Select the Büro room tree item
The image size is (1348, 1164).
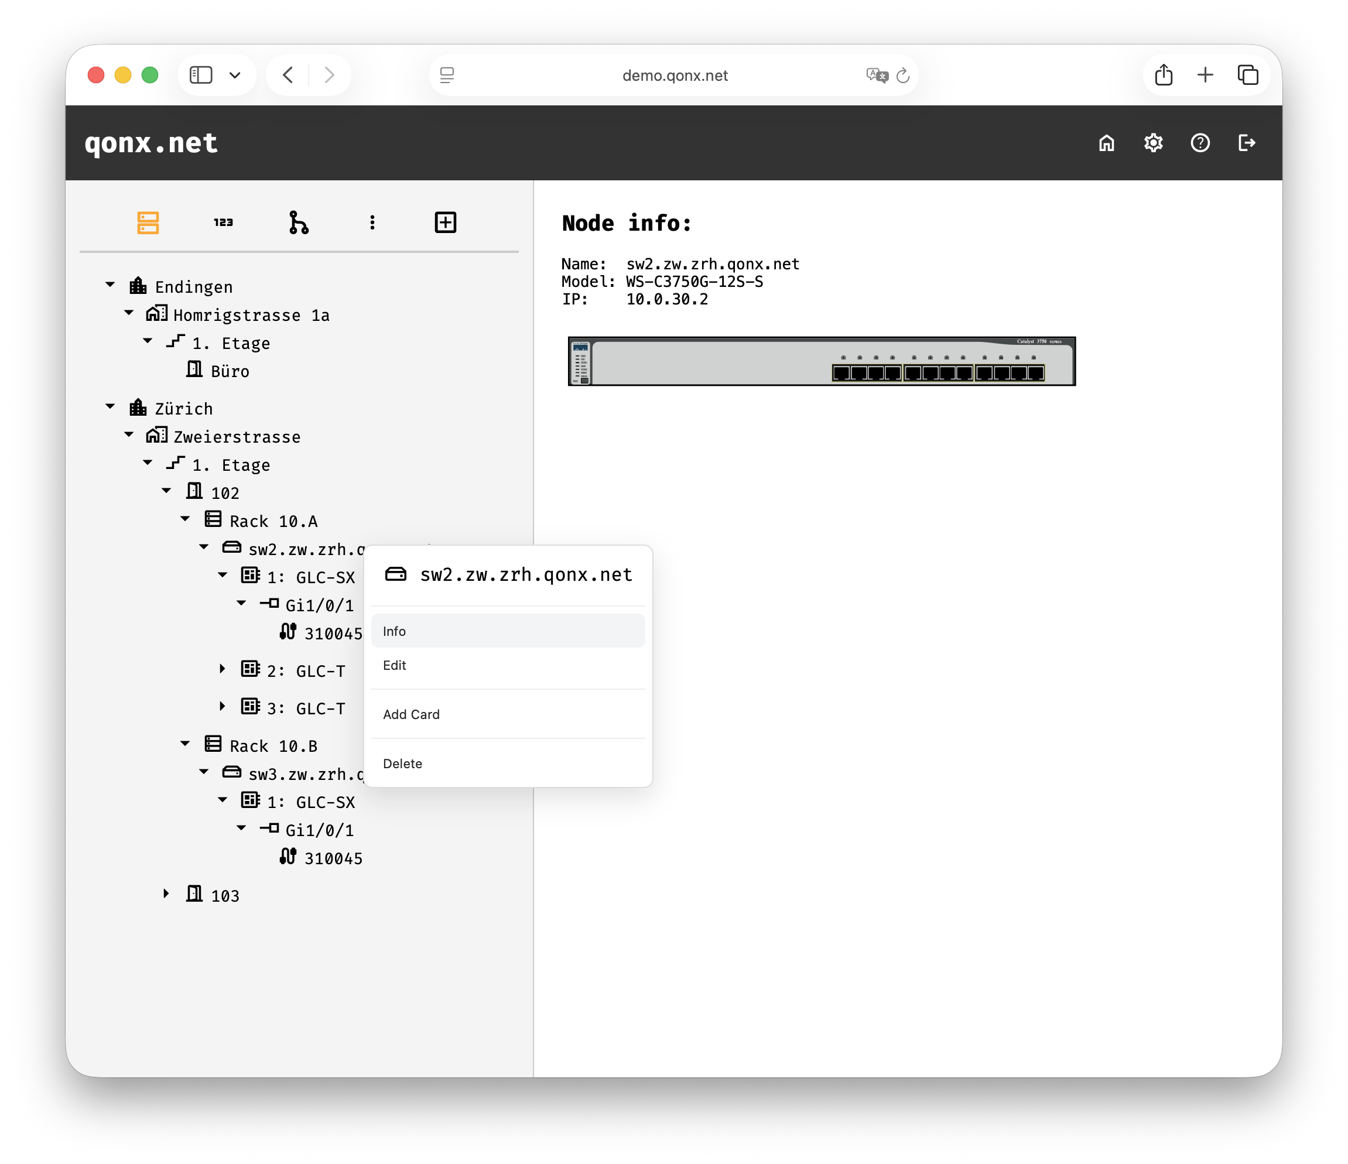pyautogui.click(x=230, y=372)
